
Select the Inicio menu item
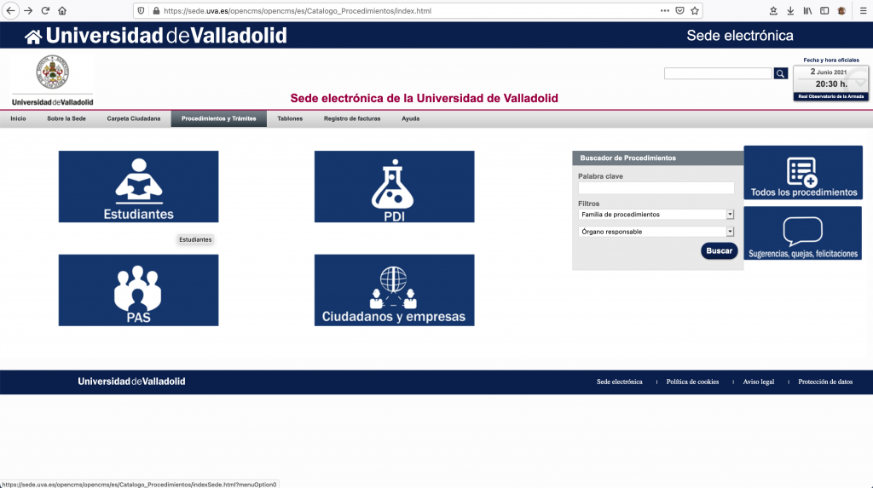coord(18,118)
